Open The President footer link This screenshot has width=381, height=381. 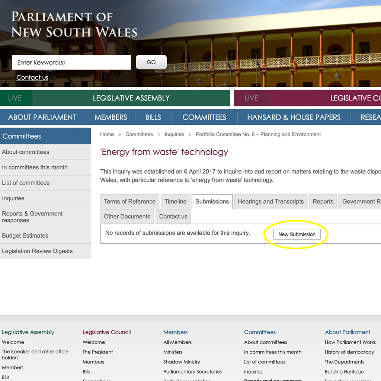(x=98, y=352)
